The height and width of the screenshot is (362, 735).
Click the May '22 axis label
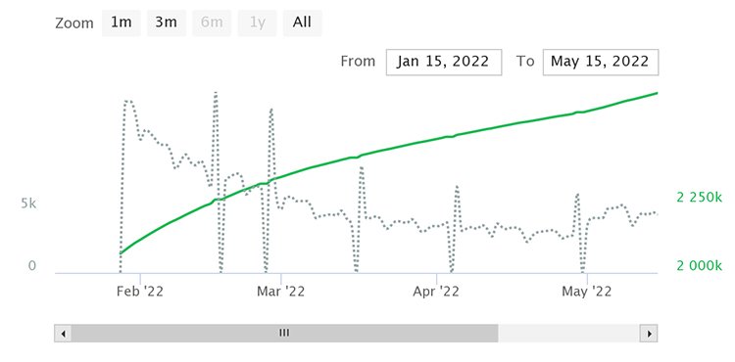[587, 292]
